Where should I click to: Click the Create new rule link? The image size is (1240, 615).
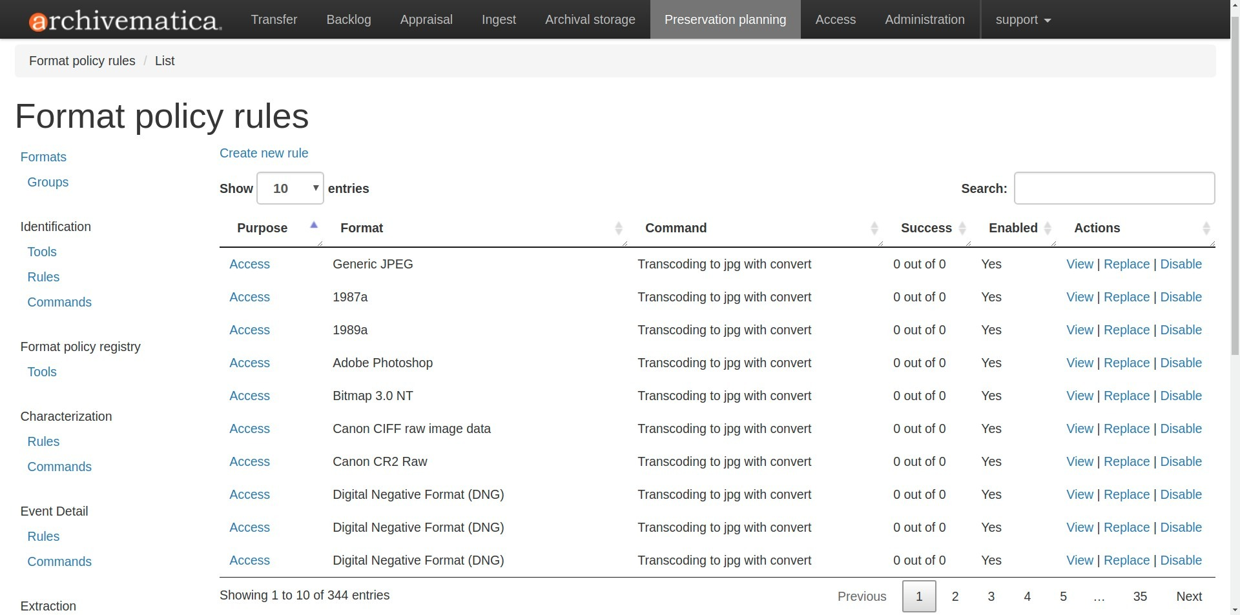263,154
